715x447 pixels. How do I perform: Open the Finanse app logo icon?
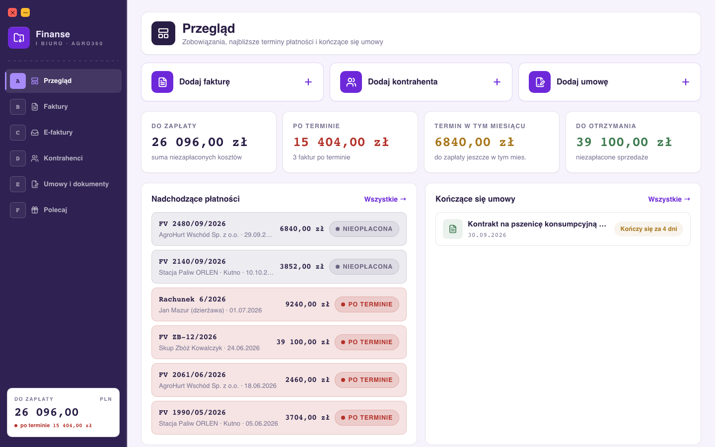click(x=19, y=38)
